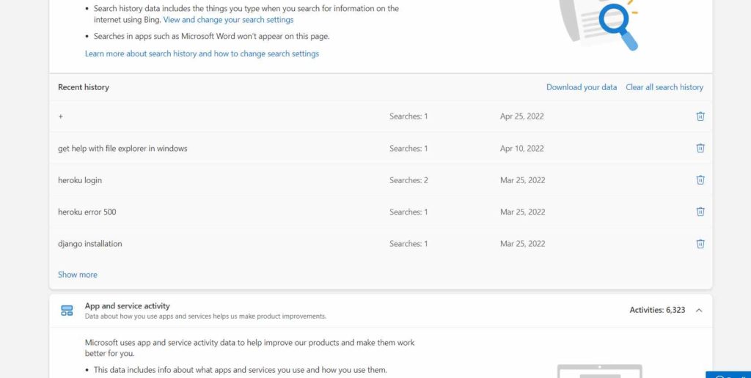Open 'Learn more about search history' link
The height and width of the screenshot is (378, 751).
[202, 53]
